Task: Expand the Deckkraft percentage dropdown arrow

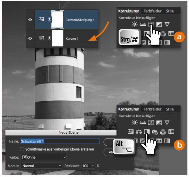Action: click(x=93, y=166)
